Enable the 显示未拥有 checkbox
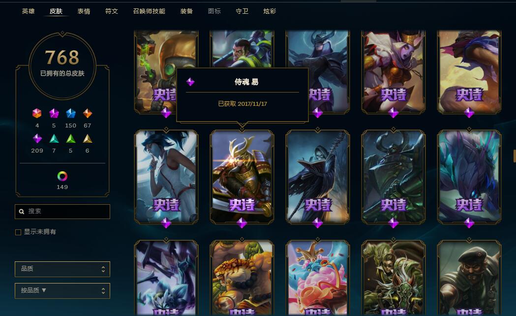516x316 pixels. pyautogui.click(x=18, y=232)
